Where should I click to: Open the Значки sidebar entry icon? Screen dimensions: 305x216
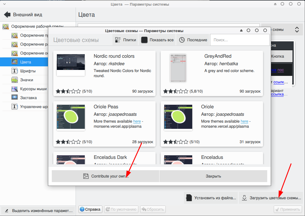15,80
